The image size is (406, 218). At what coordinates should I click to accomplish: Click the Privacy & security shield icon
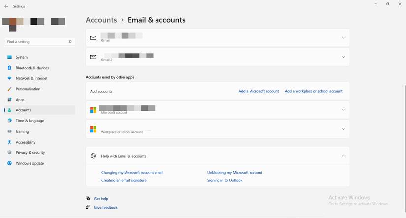click(9, 152)
